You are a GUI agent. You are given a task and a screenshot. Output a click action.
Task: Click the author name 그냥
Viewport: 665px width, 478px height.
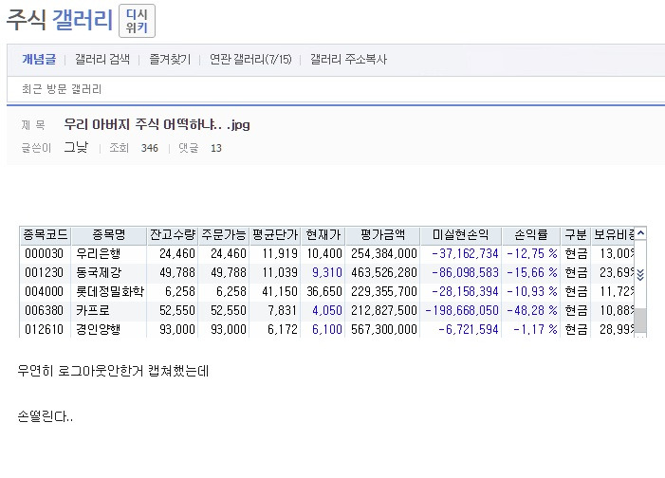pos(76,148)
